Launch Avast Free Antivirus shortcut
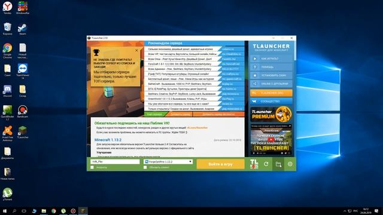Viewport: 383px width, 215px height. pos(7,134)
